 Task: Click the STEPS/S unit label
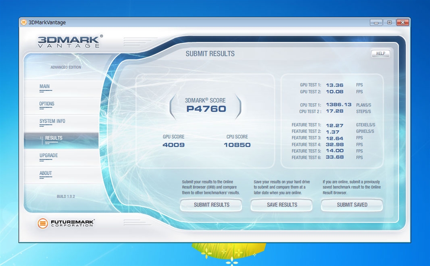pyautogui.click(x=363, y=112)
